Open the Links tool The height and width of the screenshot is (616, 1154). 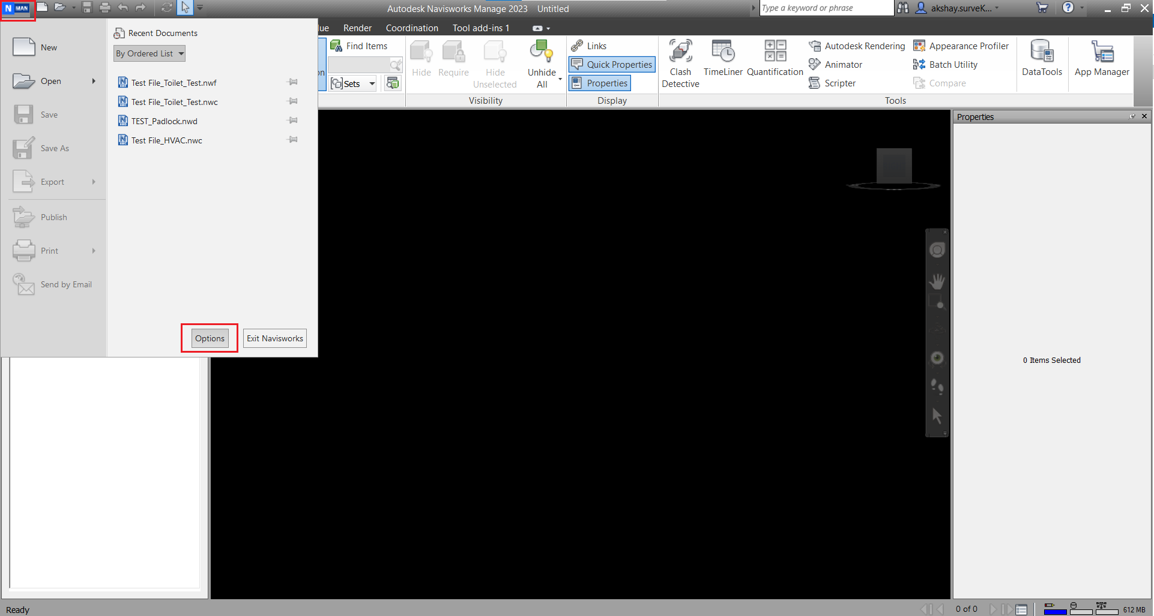(x=589, y=46)
